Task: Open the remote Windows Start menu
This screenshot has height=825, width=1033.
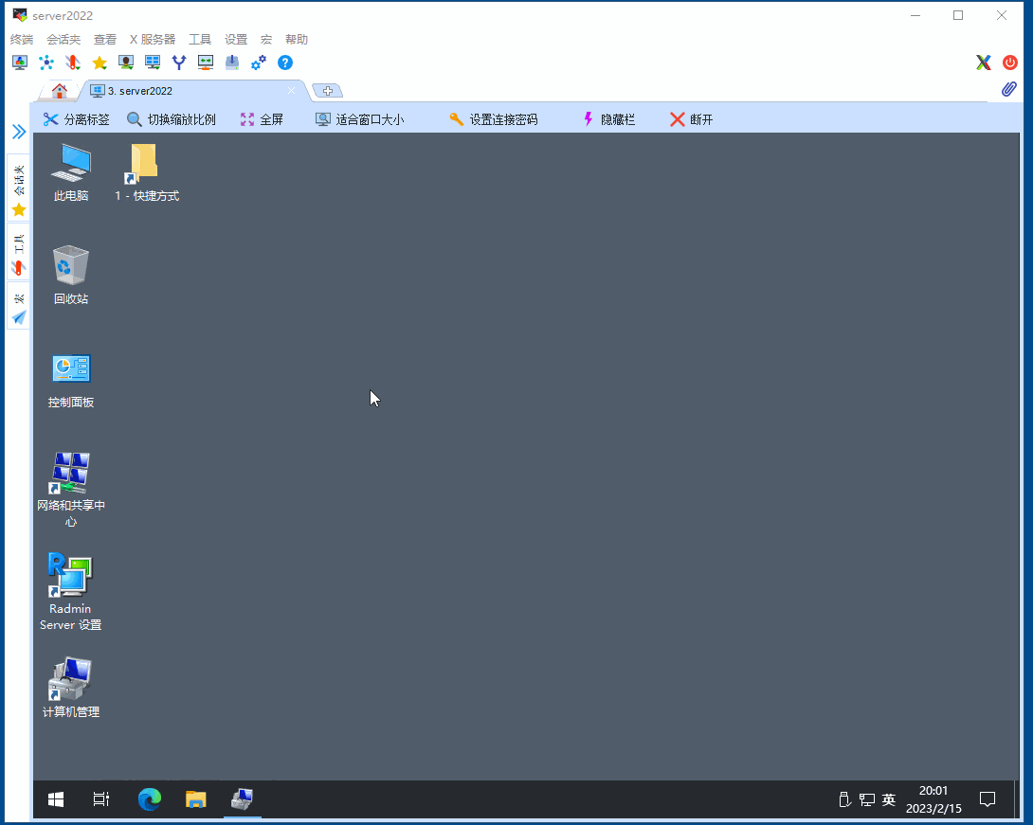Action: [x=56, y=799]
